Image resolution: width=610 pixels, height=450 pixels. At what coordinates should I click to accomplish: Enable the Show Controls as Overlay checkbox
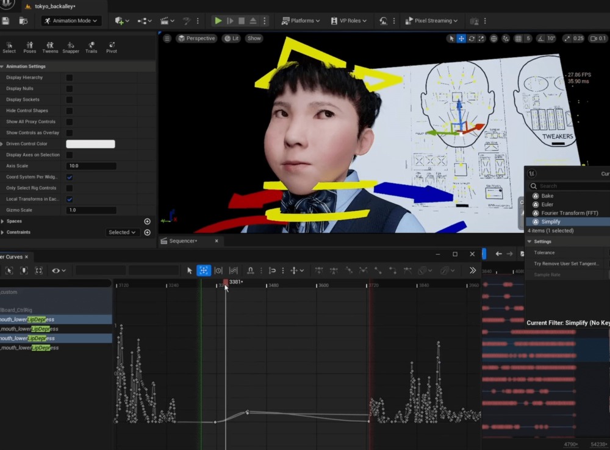click(x=70, y=133)
